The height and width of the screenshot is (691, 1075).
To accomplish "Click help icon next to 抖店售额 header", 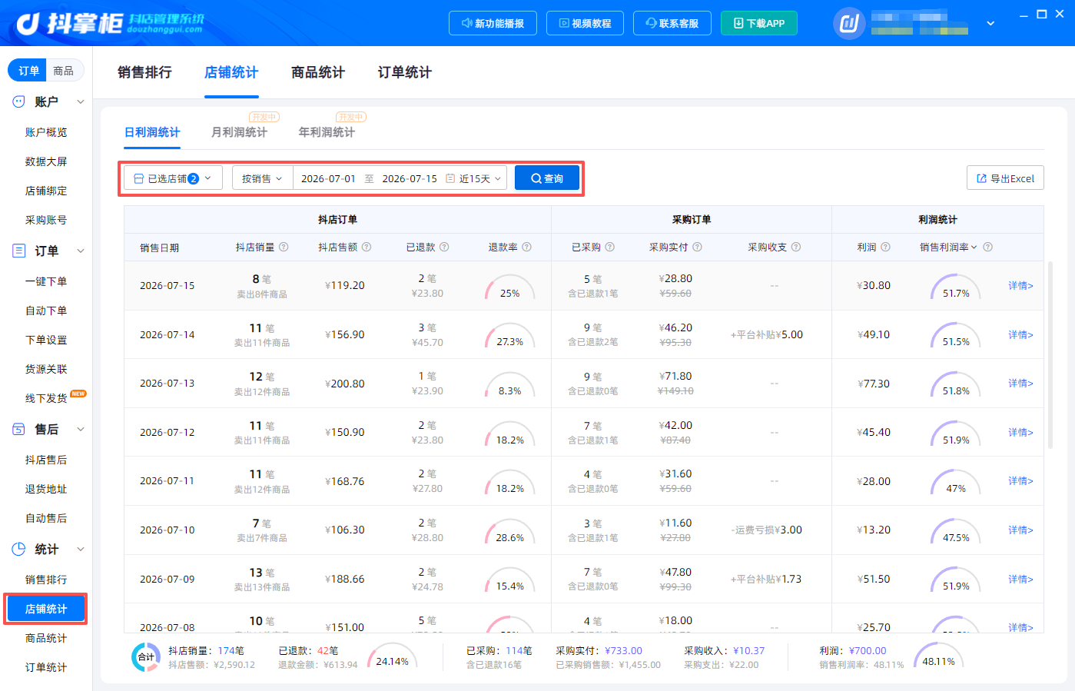I will pos(367,247).
